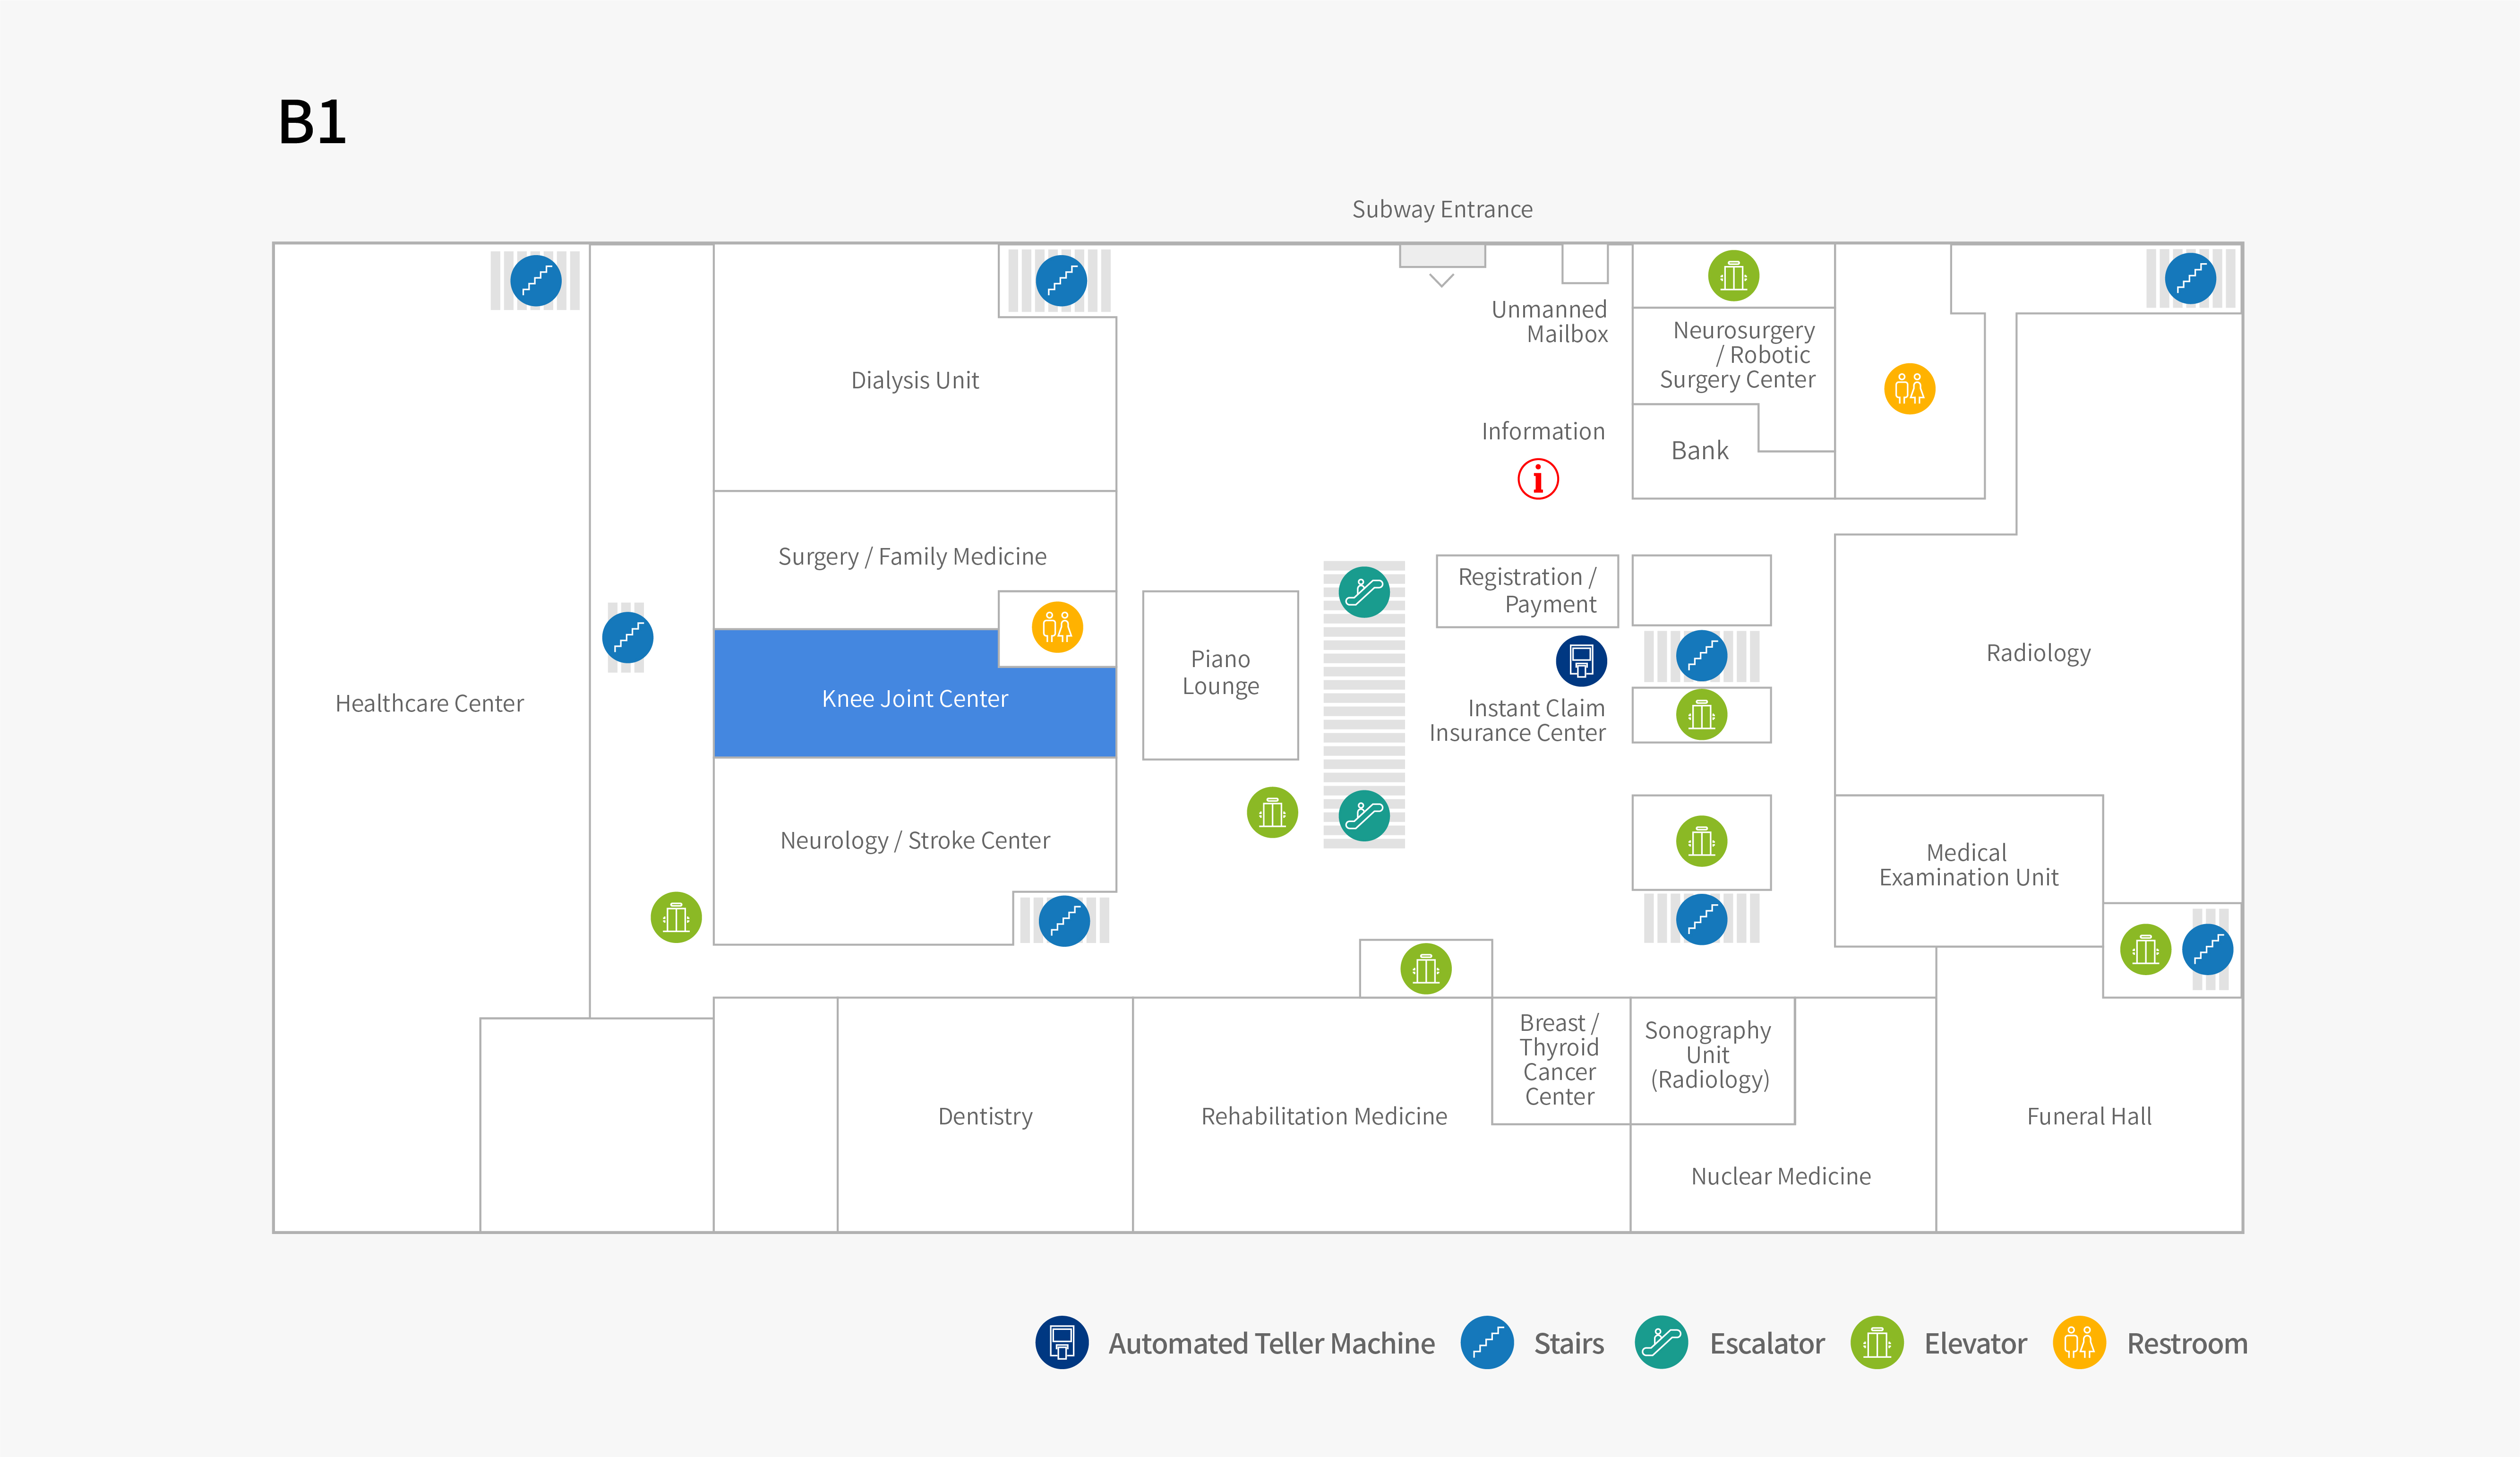Click the lower escalator icon near Piano Lounge
The height and width of the screenshot is (1457, 2520).
[x=1364, y=815]
